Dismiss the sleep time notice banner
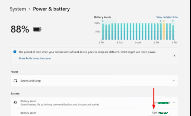The image size is (191, 116). coord(174,55)
